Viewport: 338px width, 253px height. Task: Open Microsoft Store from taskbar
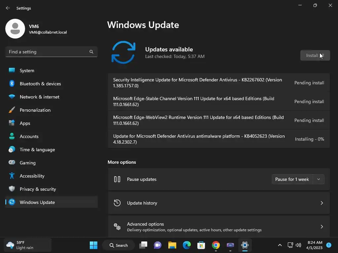tap(201, 245)
